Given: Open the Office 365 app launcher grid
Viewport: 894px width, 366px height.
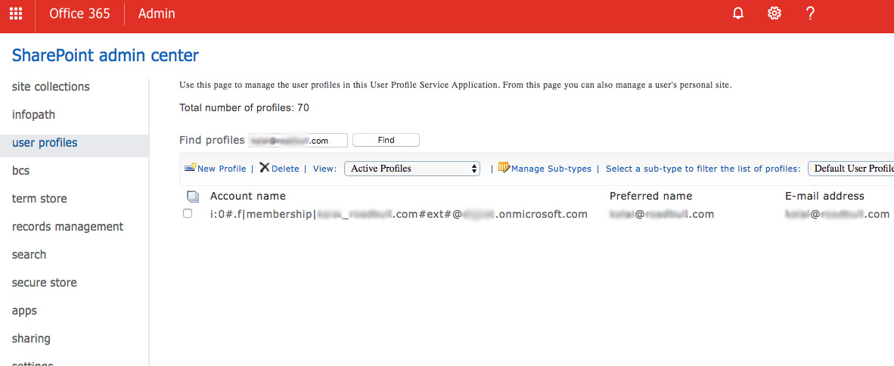Looking at the screenshot, I should click(x=17, y=14).
